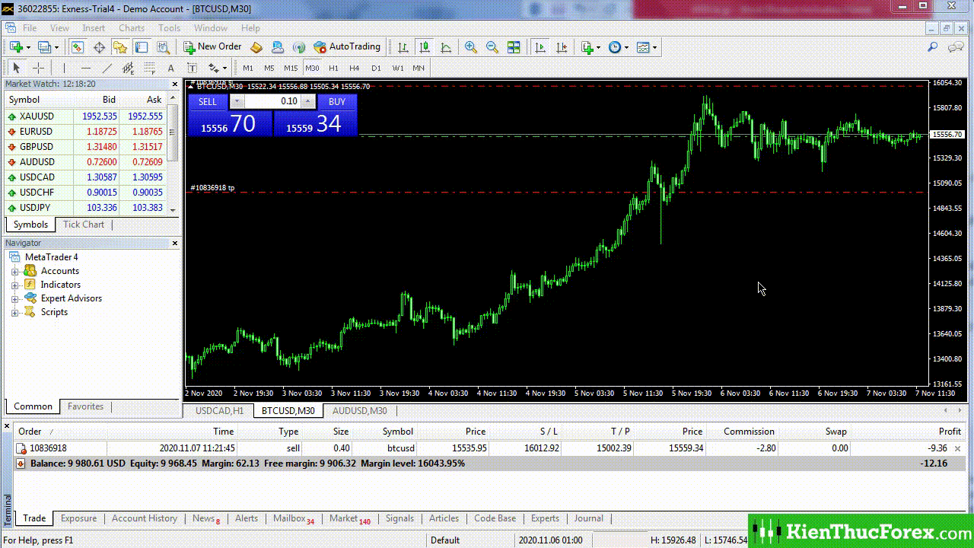This screenshot has height=548, width=974.
Task: Click the New Order button
Action: coord(212,47)
